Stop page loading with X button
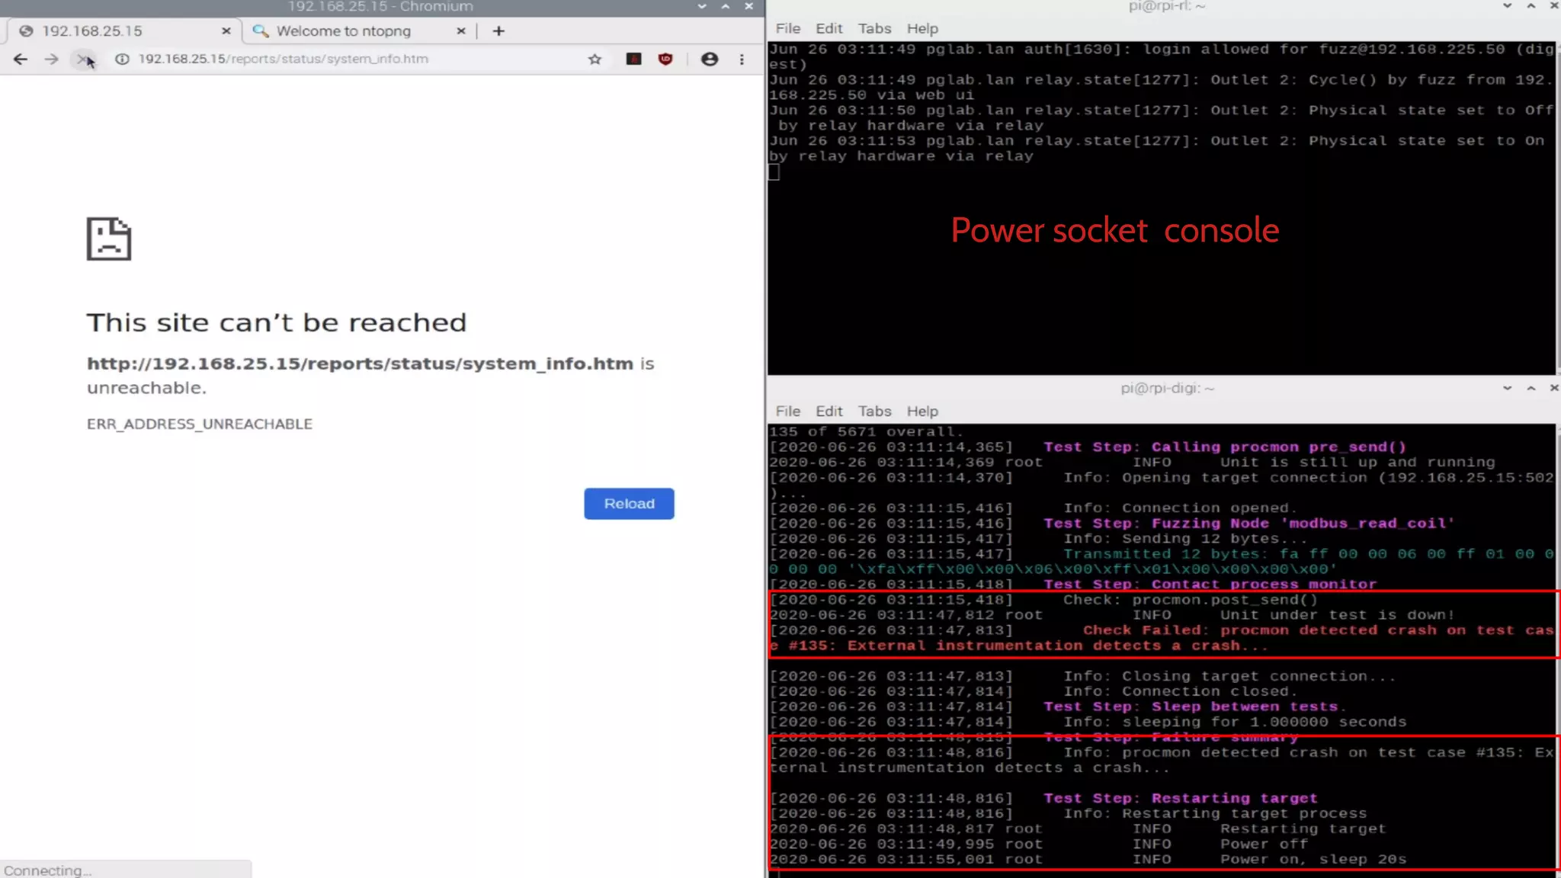The width and height of the screenshot is (1561, 878). (83, 59)
